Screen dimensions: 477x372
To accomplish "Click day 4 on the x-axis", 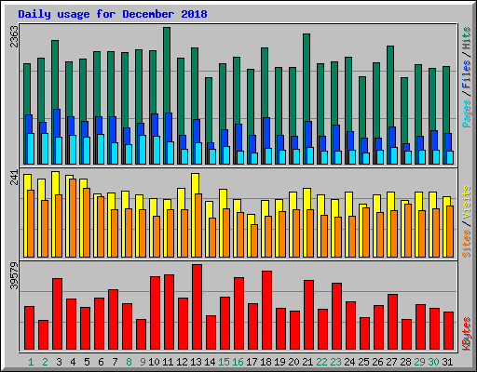I will tap(73, 362).
